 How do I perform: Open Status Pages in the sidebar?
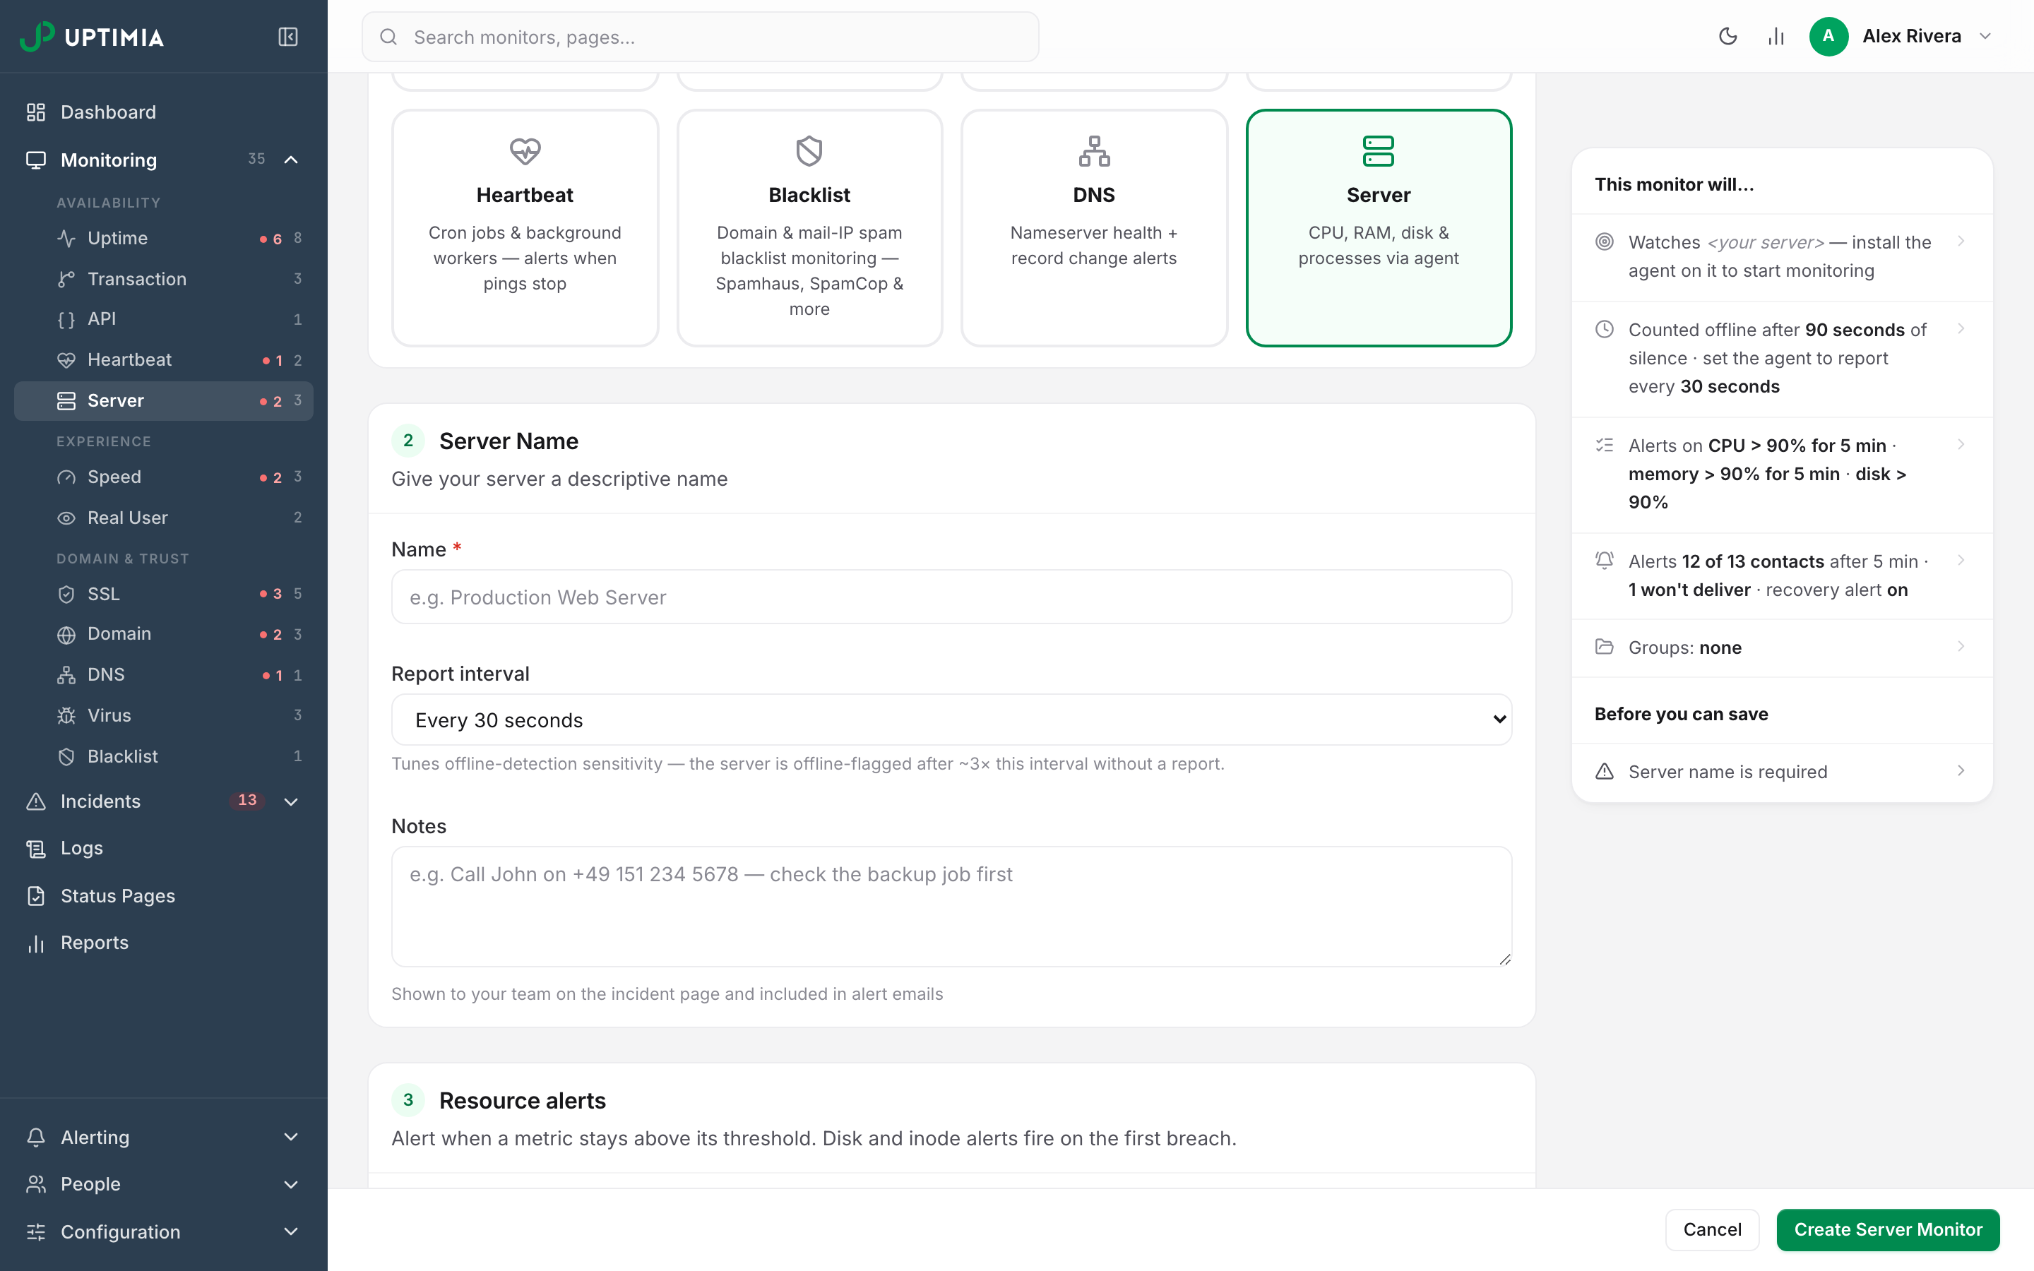[x=164, y=896]
